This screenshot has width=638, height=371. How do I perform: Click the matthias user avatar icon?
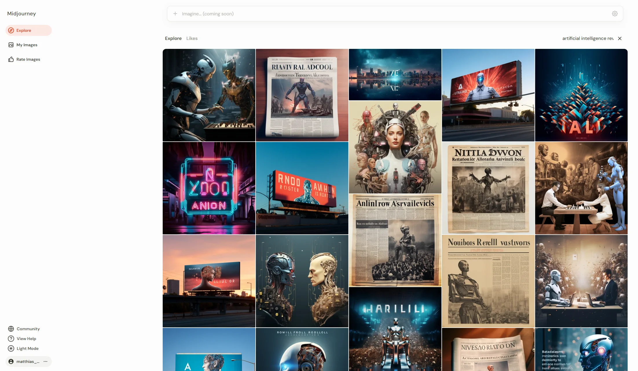point(11,361)
